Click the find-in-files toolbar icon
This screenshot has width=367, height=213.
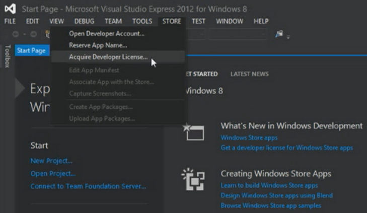279,34
